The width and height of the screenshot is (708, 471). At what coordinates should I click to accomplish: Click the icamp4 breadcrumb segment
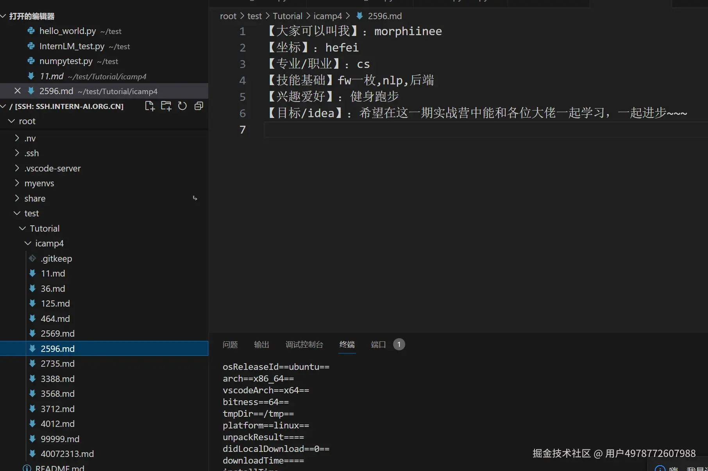click(327, 16)
